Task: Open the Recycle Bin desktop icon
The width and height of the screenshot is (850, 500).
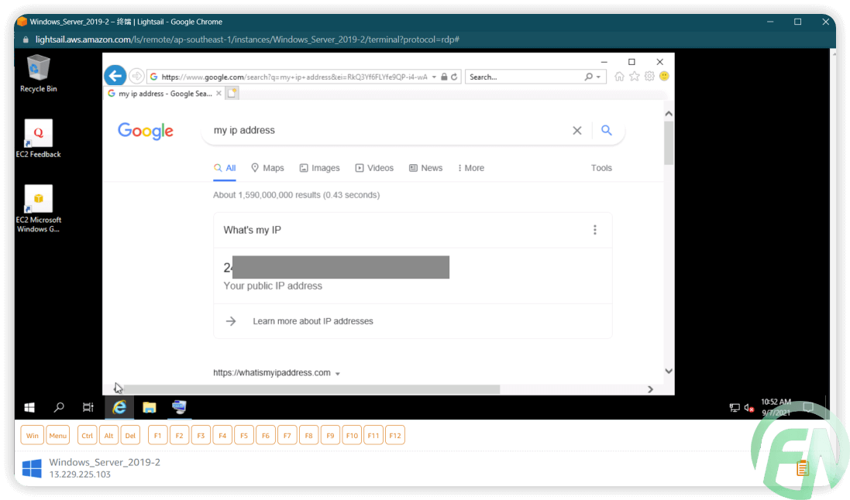Action: [39, 73]
